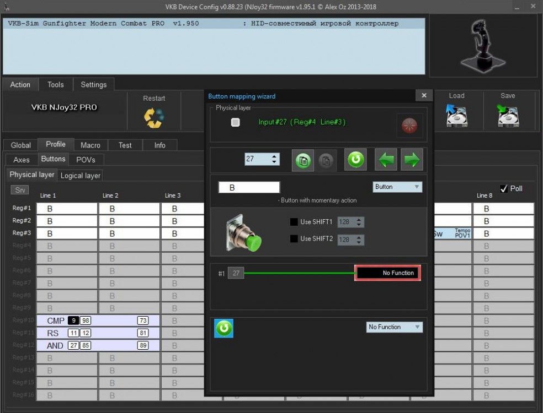Switch to the Macro tab
This screenshot has width=543, height=413.
(x=91, y=145)
